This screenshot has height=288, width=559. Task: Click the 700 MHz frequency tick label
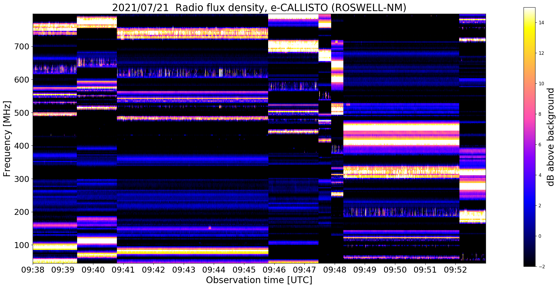click(21, 47)
